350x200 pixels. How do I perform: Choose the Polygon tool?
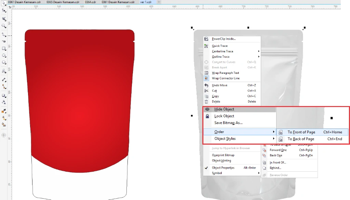(4, 63)
